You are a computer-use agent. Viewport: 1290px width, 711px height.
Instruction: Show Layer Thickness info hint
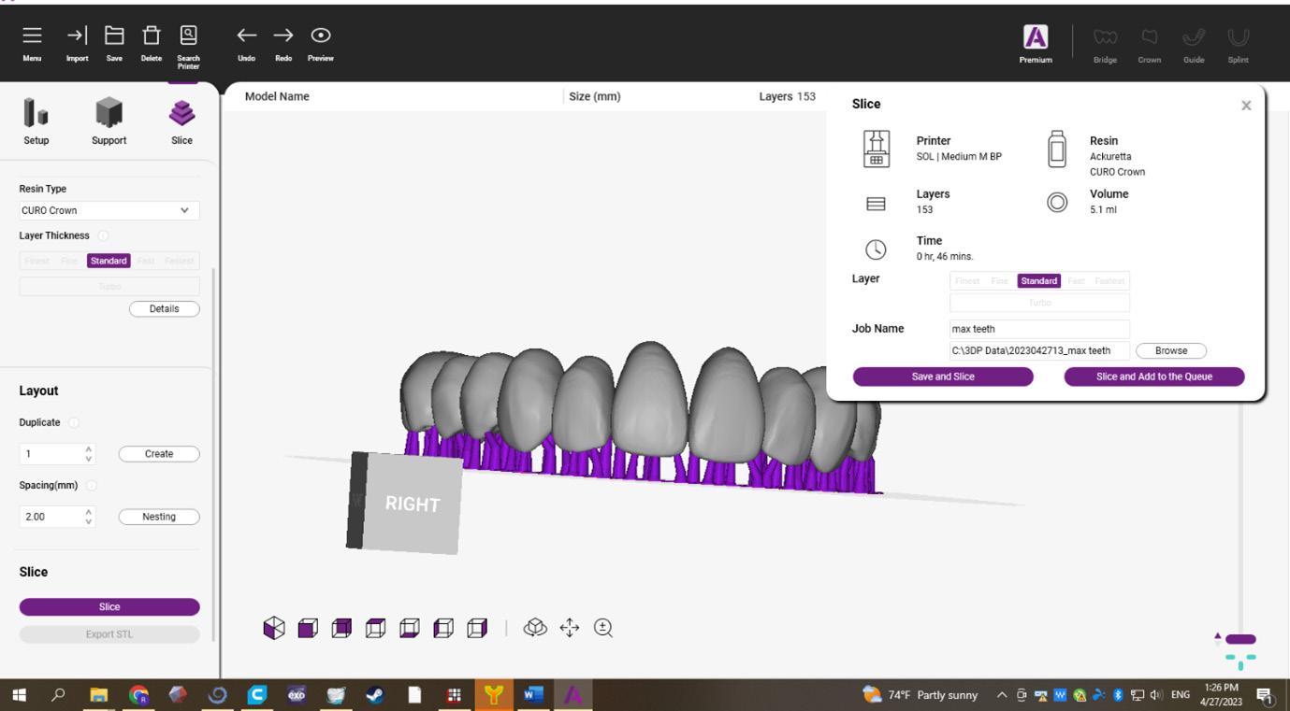click(103, 235)
